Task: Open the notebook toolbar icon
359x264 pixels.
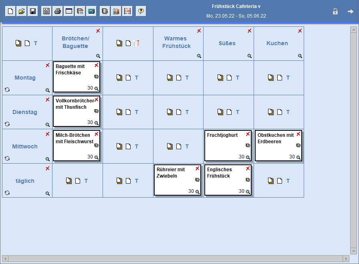Action: tap(105, 11)
